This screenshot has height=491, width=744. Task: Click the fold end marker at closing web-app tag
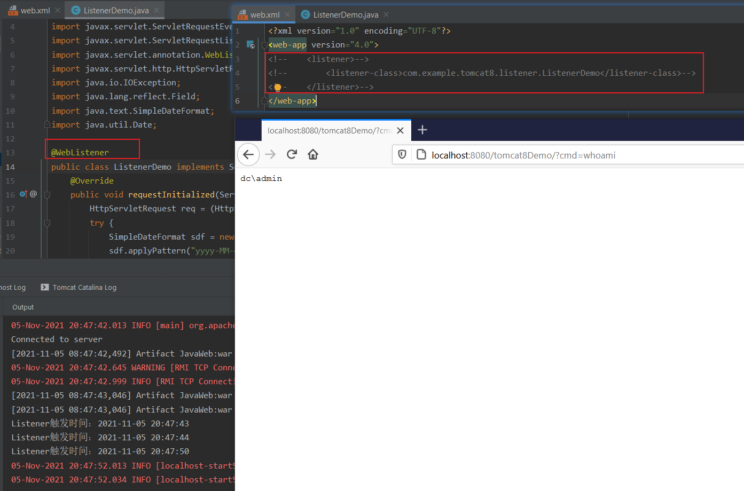264,101
